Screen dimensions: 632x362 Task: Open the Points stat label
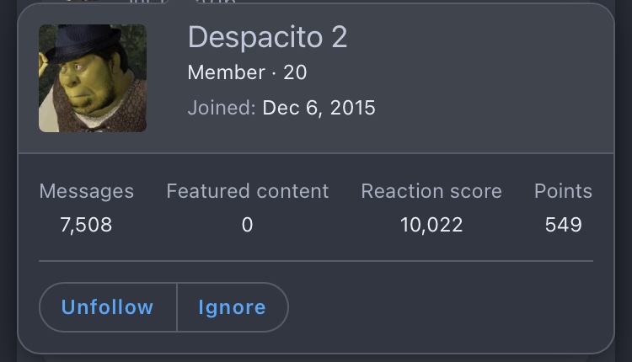point(563,191)
